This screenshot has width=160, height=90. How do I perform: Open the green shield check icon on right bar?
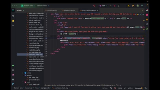tap(147, 29)
